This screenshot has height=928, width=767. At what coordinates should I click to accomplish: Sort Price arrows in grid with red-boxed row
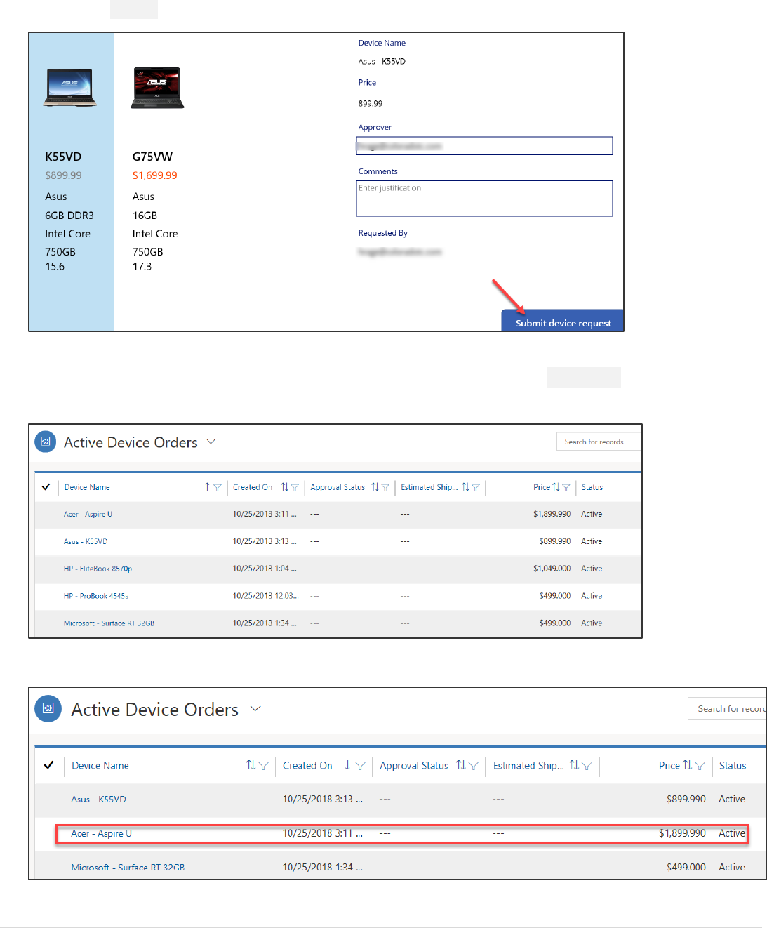(687, 765)
